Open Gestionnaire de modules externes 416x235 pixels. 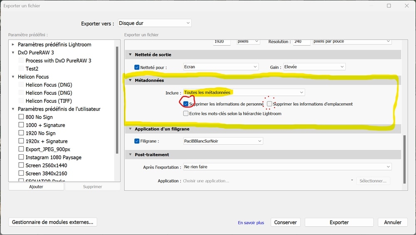coord(52,222)
